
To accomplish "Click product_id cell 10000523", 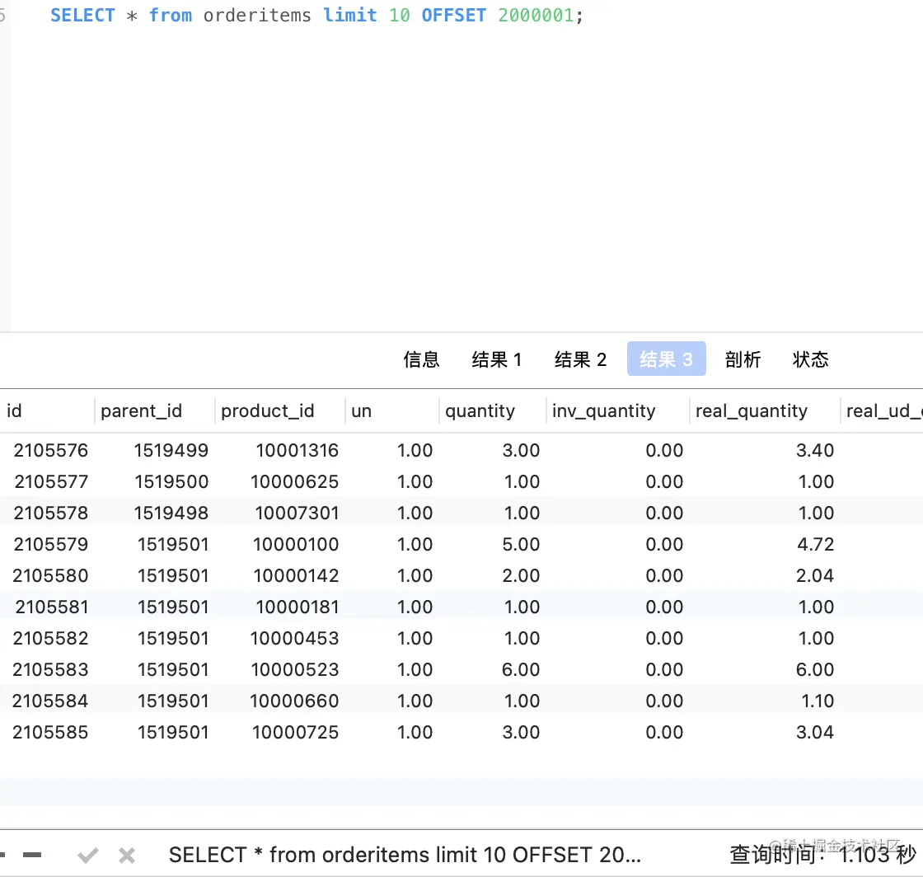I will tap(294, 669).
